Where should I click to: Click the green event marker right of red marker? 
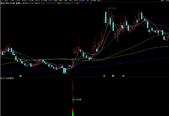[x=113, y=76]
